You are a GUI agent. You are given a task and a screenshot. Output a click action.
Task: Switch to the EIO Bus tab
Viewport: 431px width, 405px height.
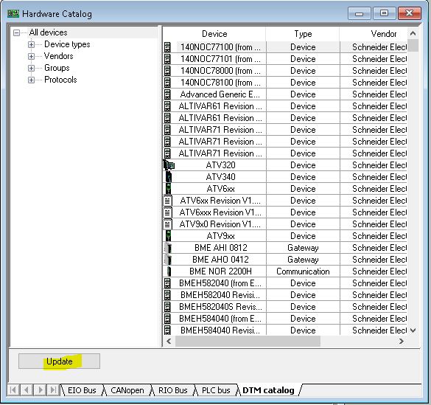(x=82, y=390)
